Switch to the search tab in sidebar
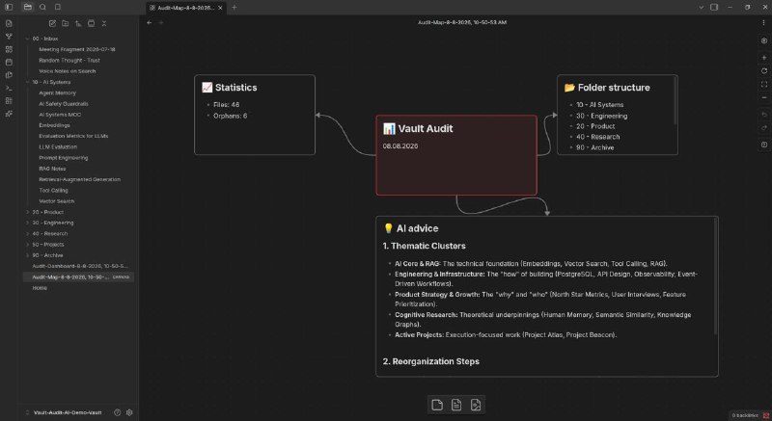772x421 pixels. click(42, 8)
